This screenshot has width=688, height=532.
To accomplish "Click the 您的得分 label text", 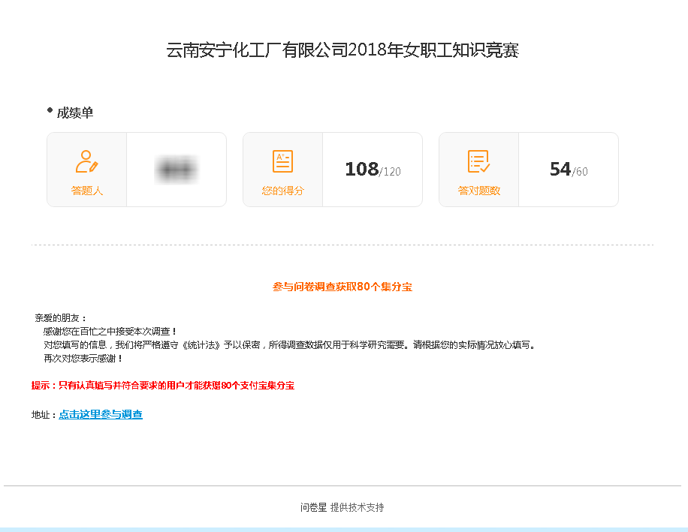I will pos(282,191).
